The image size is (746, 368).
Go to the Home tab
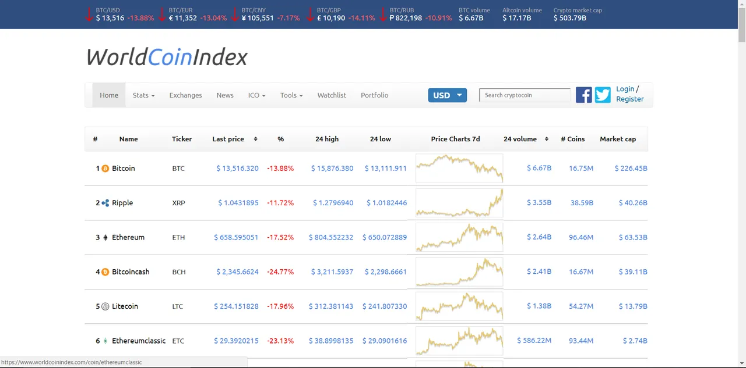pos(109,95)
